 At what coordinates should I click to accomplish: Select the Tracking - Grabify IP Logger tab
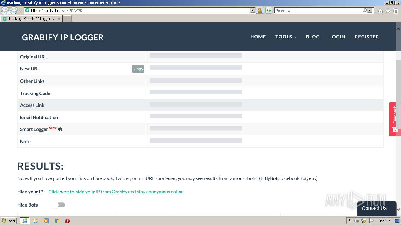point(31,19)
